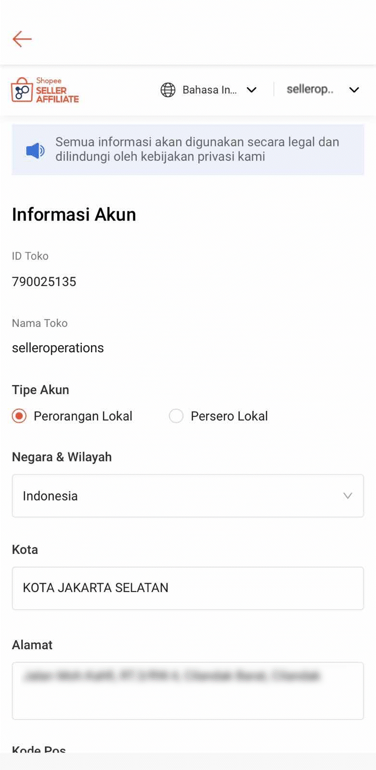Click the store name selleroperations
The width and height of the screenshot is (376, 770).
coord(58,348)
